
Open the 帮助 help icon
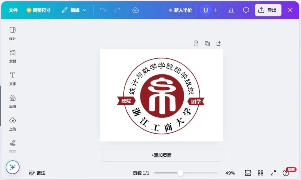pyautogui.click(x=286, y=173)
